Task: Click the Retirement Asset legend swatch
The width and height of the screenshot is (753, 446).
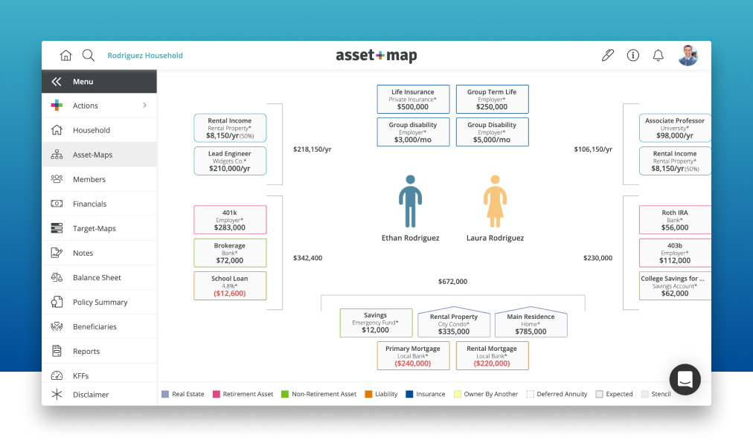Action: [216, 394]
